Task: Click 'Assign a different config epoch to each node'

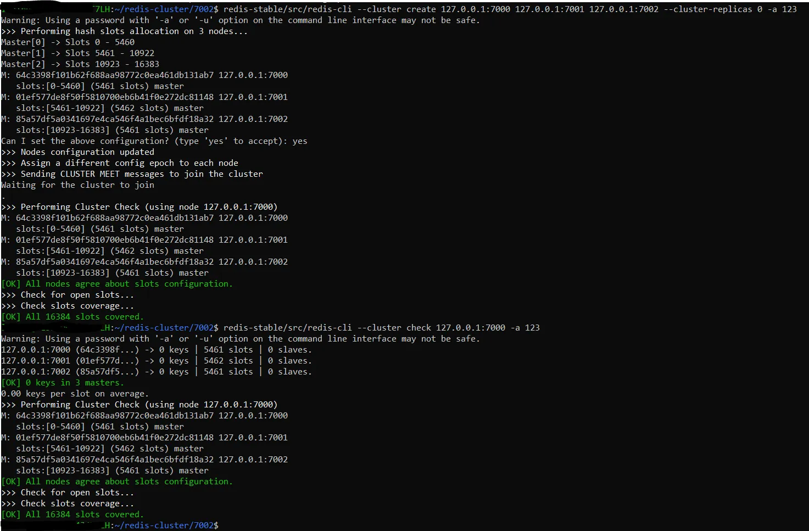Action: click(130, 163)
